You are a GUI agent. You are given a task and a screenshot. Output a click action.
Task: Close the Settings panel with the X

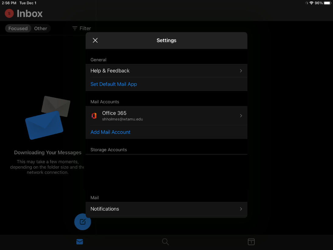pyautogui.click(x=95, y=40)
